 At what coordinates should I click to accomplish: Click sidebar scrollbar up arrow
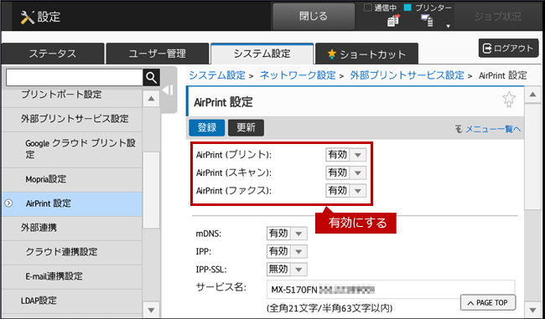(x=151, y=99)
